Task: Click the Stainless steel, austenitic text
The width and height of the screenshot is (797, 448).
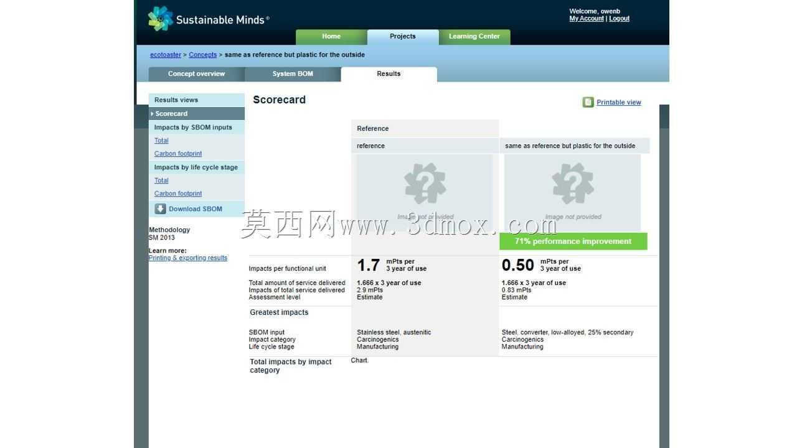Action: point(394,332)
